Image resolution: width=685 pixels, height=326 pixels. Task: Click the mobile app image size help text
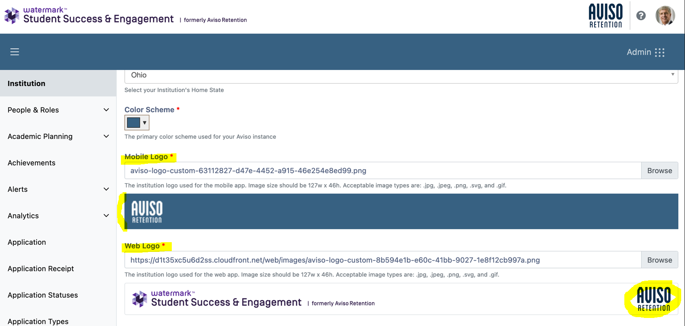(315, 185)
